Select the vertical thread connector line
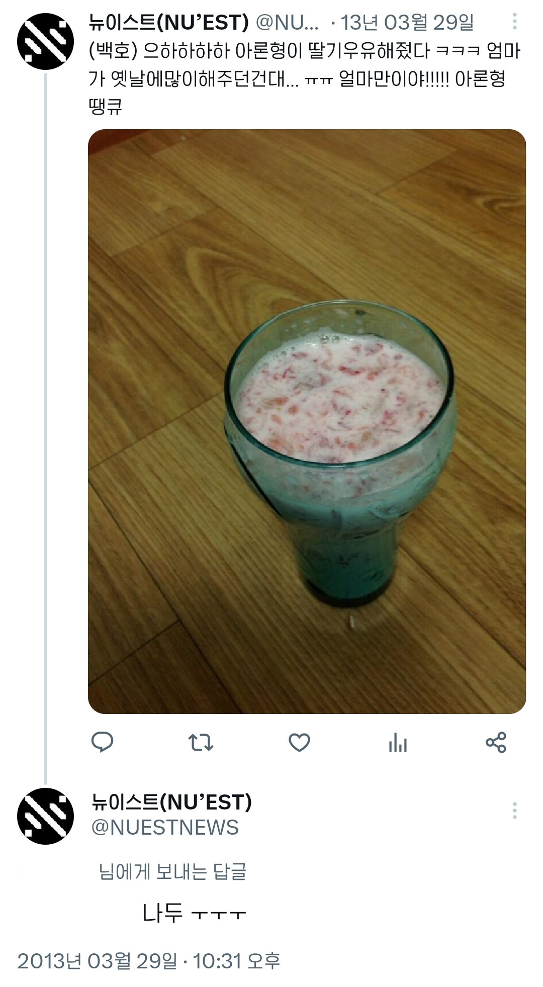 46,428
